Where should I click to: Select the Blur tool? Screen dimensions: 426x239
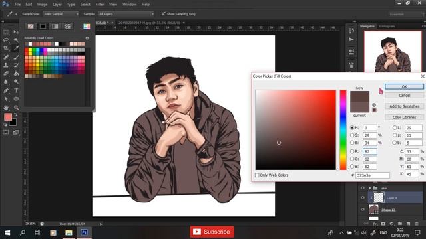point(6,82)
